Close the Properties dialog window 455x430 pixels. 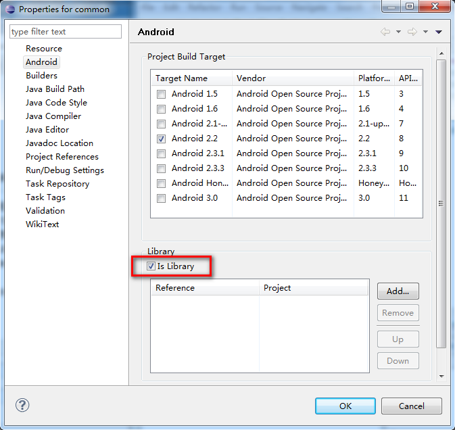pos(435,6)
